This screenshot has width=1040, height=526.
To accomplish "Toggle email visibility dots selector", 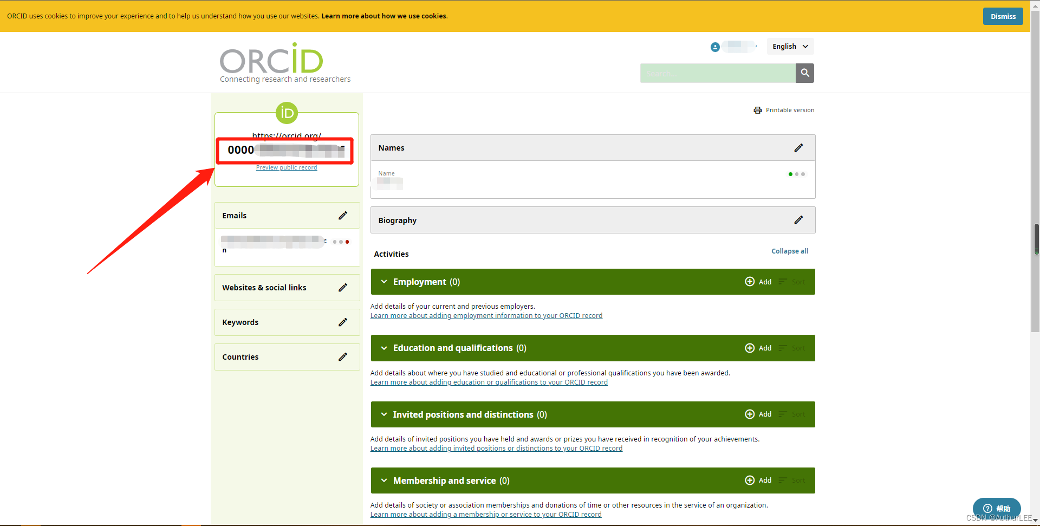I will tap(341, 242).
